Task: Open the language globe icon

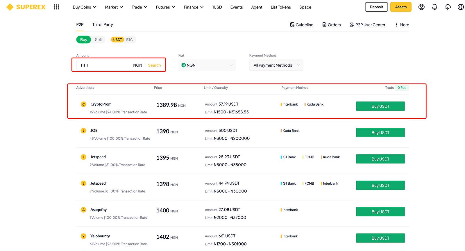Action: tap(461, 7)
